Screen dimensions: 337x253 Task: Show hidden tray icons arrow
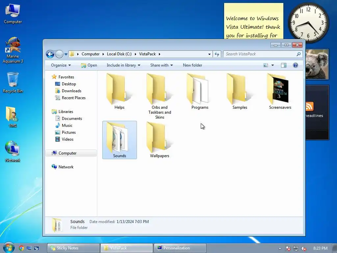pos(280,248)
